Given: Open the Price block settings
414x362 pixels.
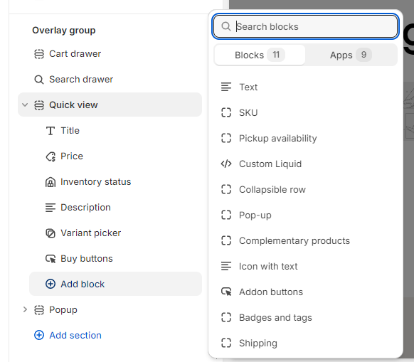Looking at the screenshot, I should [x=116, y=156].
